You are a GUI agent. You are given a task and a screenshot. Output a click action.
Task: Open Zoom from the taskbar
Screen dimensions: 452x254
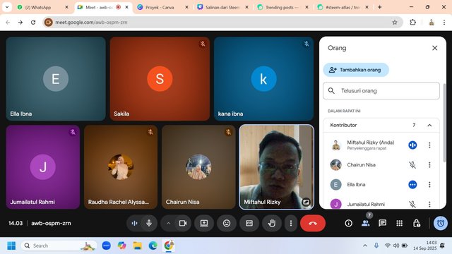(x=107, y=246)
